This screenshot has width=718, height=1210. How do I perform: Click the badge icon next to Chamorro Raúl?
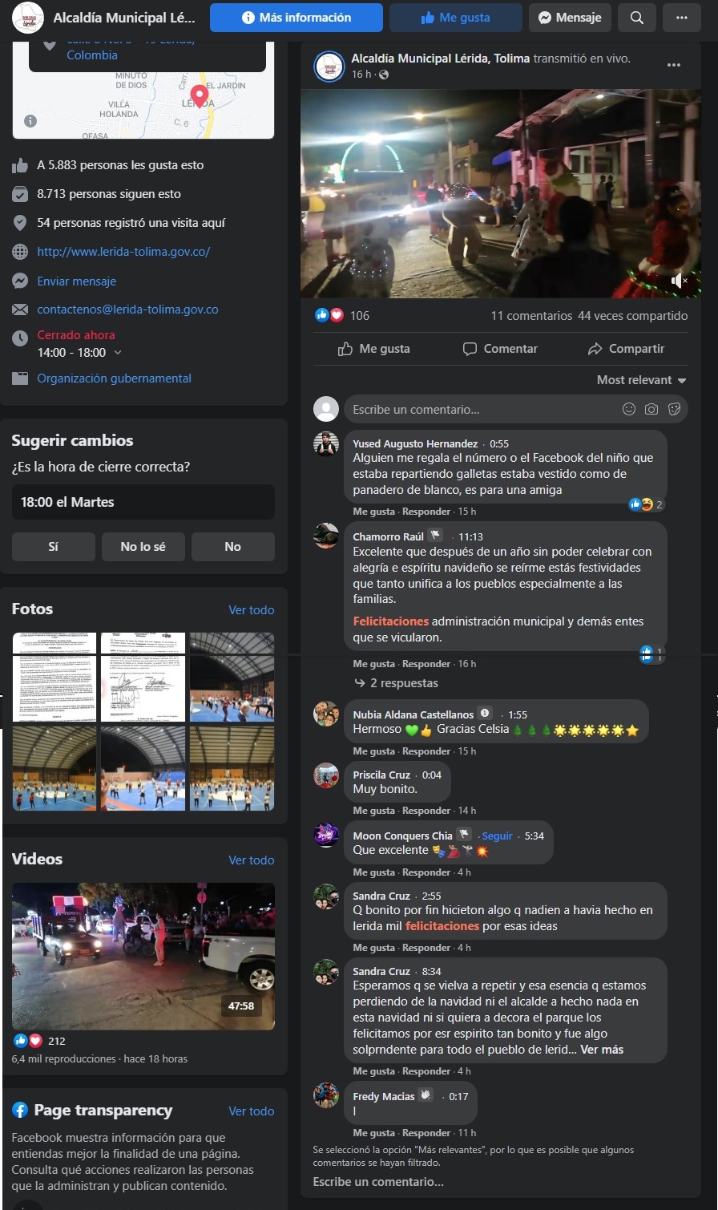coord(435,536)
